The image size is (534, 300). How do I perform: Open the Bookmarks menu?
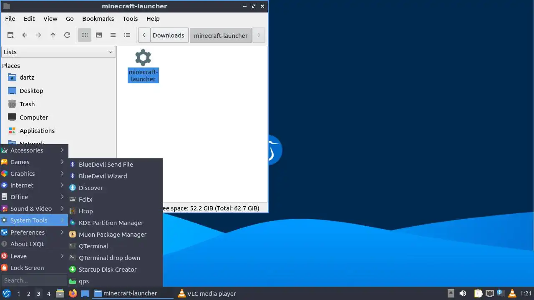point(98,19)
